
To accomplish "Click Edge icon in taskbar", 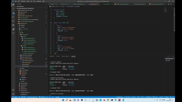I will point(100,100).
